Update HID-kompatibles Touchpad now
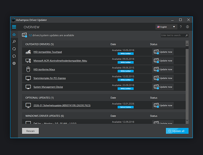Viewport: 203px width, 155px height. pyautogui.click(x=163, y=52)
